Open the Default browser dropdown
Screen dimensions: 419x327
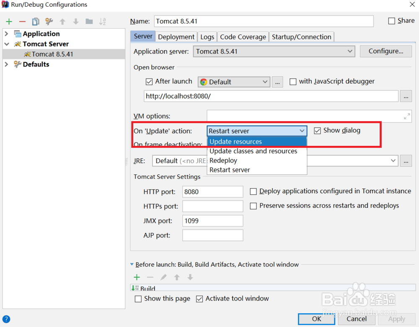(234, 82)
